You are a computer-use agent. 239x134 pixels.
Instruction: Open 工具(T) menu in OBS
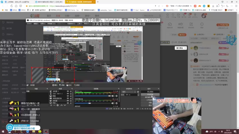coord(79,24)
